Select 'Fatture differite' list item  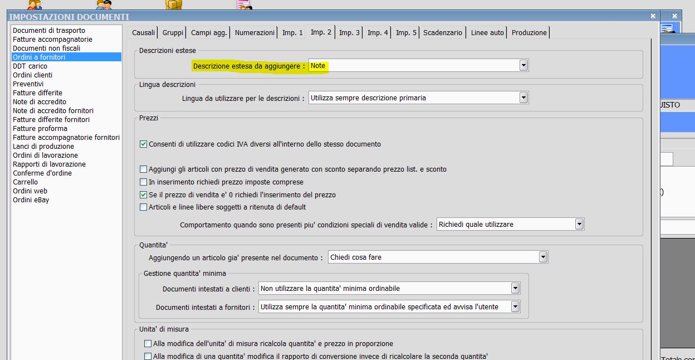(x=66, y=93)
